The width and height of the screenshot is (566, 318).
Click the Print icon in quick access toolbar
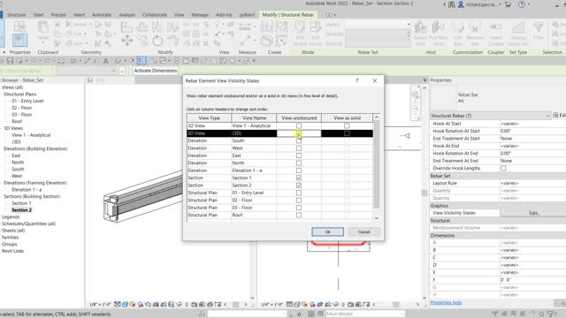coord(61,61)
